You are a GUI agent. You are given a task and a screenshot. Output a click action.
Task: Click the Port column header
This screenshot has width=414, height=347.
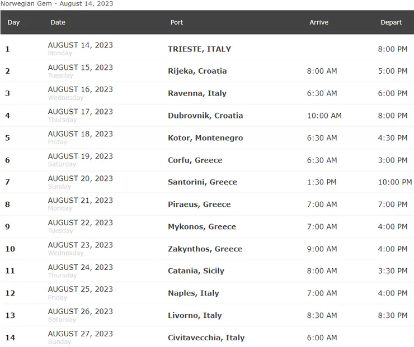pyautogui.click(x=177, y=22)
